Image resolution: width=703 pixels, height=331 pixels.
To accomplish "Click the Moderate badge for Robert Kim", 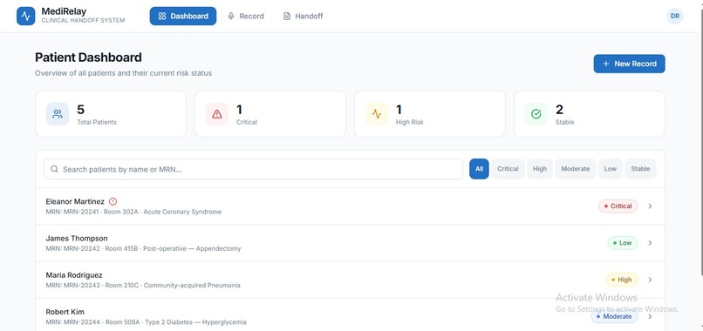I will (x=614, y=316).
